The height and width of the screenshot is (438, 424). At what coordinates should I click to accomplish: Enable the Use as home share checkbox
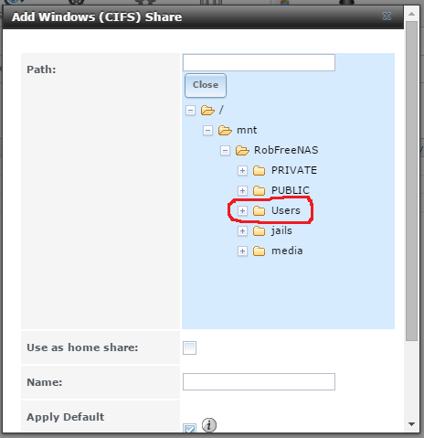[189, 347]
